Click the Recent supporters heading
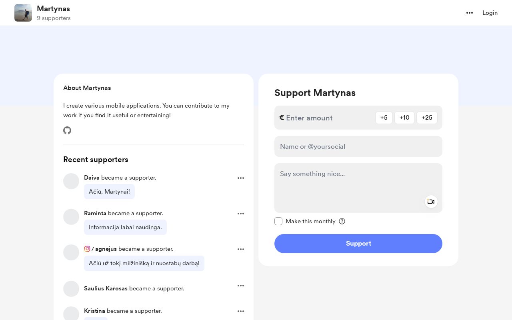This screenshot has height=320, width=512. pos(96,160)
